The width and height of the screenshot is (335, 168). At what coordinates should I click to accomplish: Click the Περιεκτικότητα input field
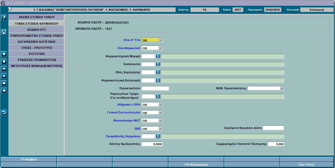(x=155, y=88)
